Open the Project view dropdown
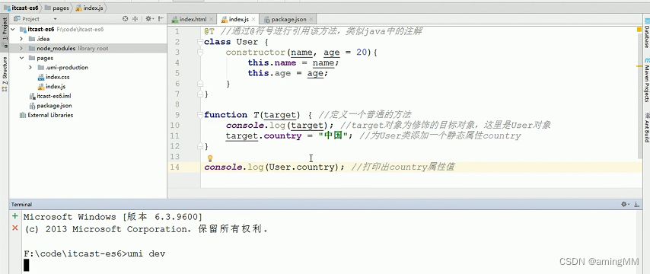This screenshot has height=274, width=650. [x=55, y=19]
